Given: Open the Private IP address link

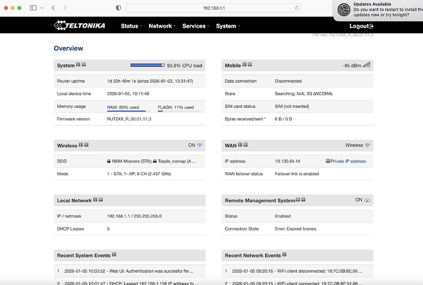Looking at the screenshot, I should pyautogui.click(x=346, y=161).
